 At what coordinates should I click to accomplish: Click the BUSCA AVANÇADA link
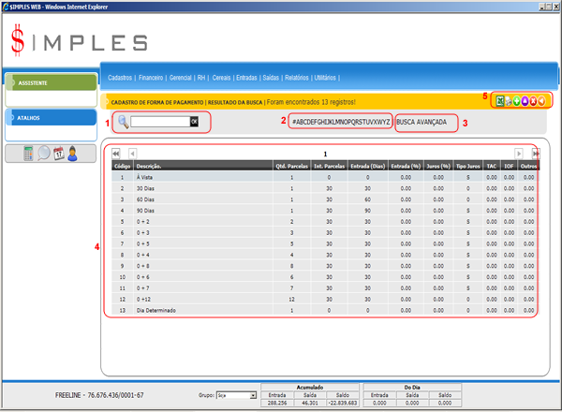click(x=426, y=122)
